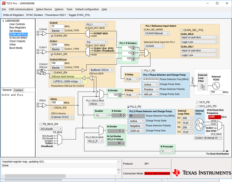232x182 pixels.
Task: Click Toggle SYNC_POL button
Action: (x=79, y=15)
